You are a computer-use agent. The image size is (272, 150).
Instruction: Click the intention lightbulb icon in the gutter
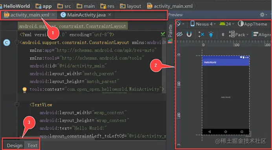pyautogui.click(x=25, y=90)
